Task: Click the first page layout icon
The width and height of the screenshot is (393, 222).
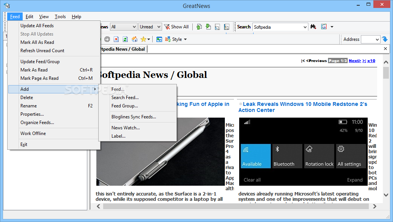Action: (x=217, y=27)
